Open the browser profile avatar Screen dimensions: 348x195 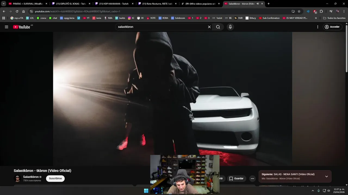pyautogui.click(x=337, y=11)
